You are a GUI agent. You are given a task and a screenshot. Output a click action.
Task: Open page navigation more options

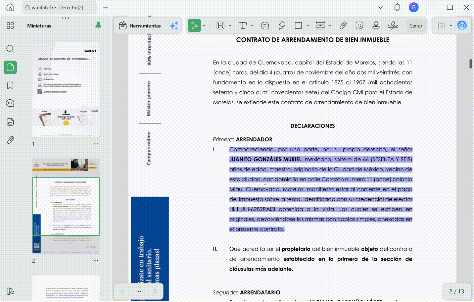(139, 291)
